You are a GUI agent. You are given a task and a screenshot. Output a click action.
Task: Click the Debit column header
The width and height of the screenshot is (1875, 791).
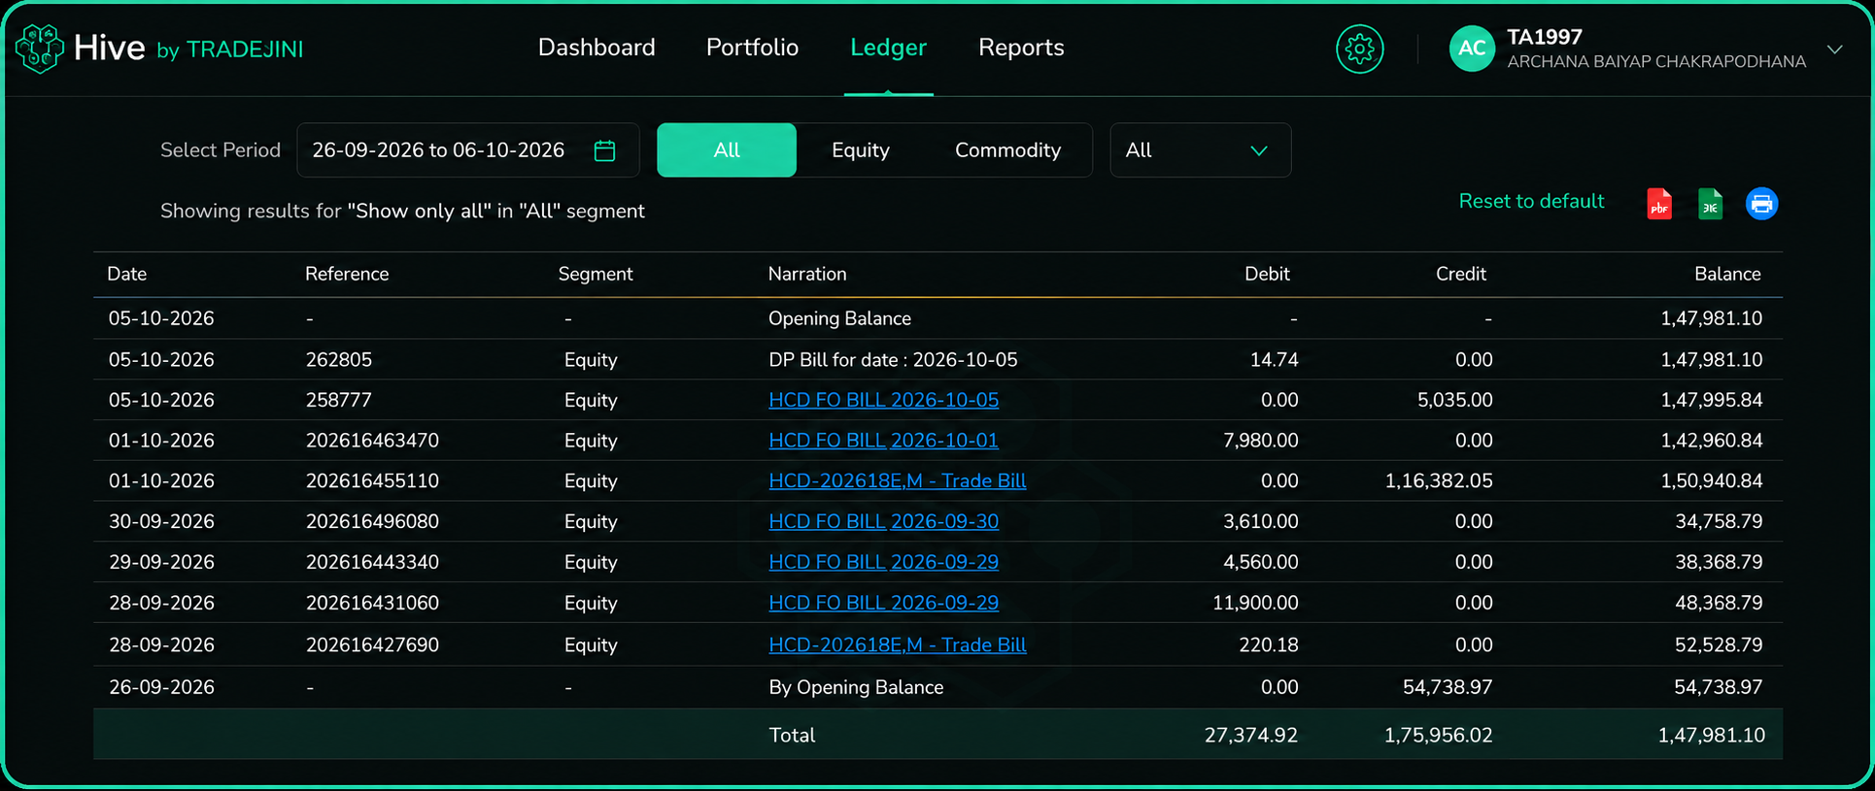pyautogui.click(x=1267, y=275)
